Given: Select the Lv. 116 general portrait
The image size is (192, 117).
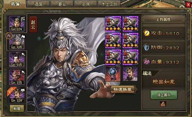Looking at the screenshot, I should click(17, 42).
